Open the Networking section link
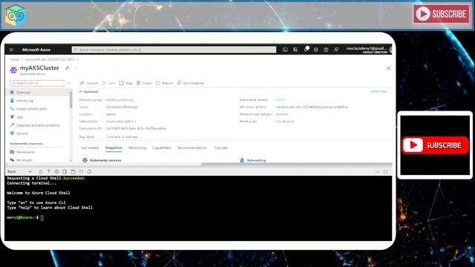Viewport: 475px width, 267px height. coord(256,160)
